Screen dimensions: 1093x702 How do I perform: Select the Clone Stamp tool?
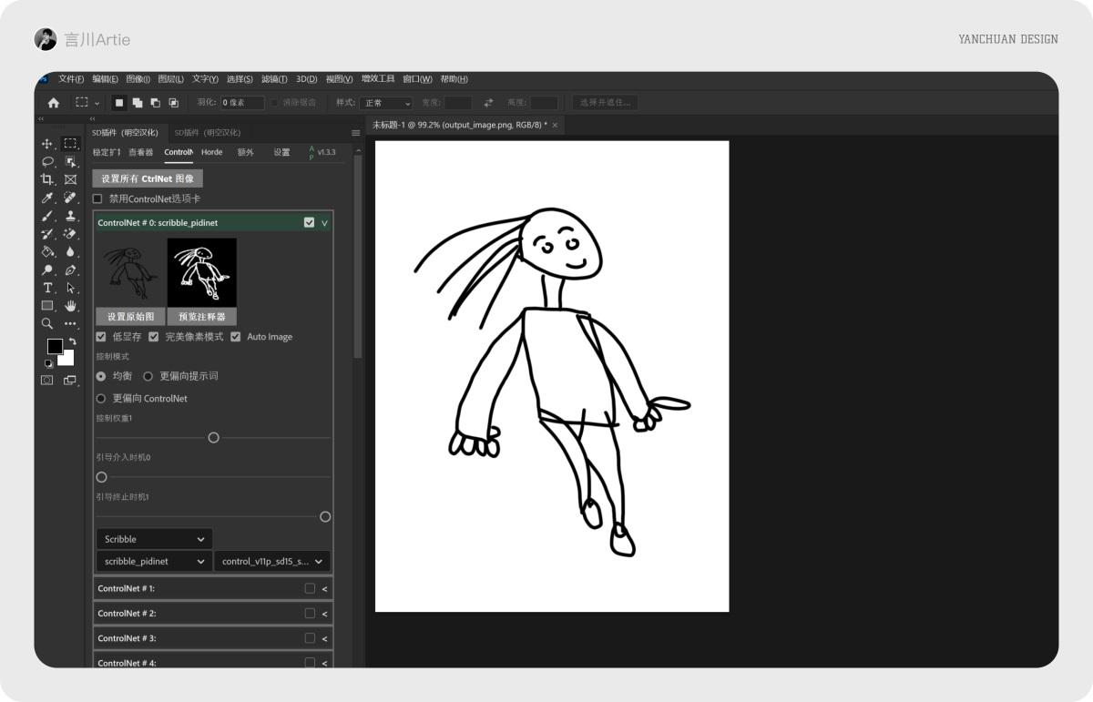tap(69, 215)
